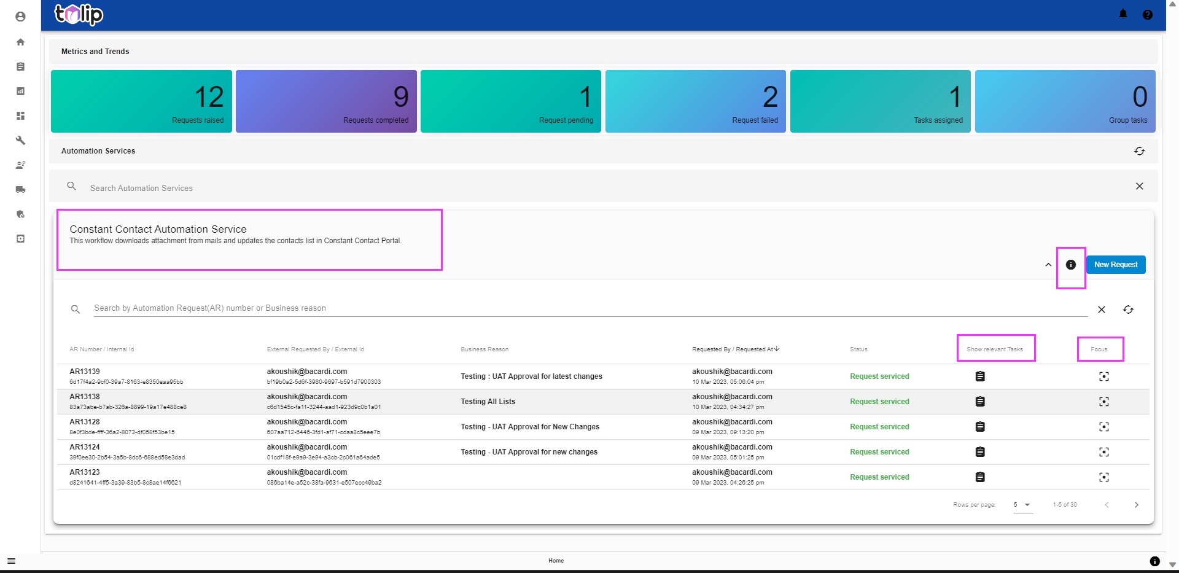Focus on request AR13138

pyautogui.click(x=1104, y=402)
